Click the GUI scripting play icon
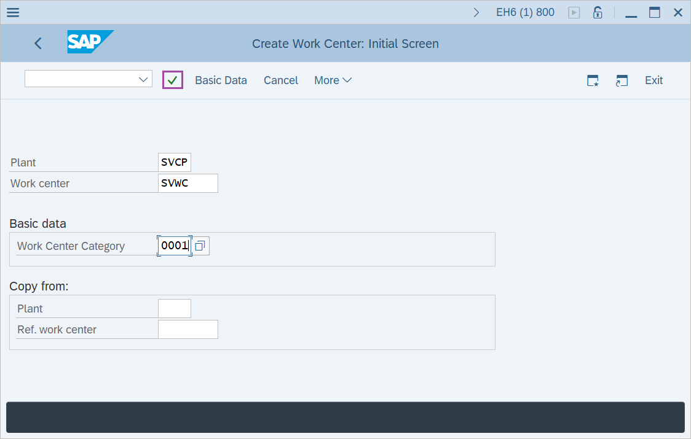The image size is (691, 439). [574, 12]
